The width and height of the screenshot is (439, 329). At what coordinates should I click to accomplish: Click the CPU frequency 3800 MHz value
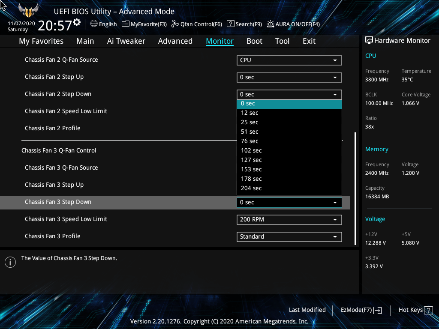point(377,80)
